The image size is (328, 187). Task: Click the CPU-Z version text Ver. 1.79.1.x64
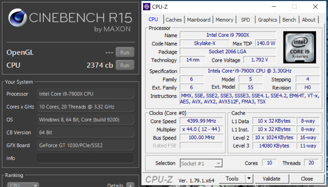click(x=196, y=180)
